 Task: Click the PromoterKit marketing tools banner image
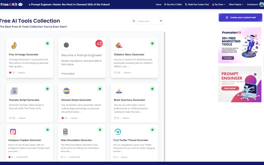click(240, 45)
